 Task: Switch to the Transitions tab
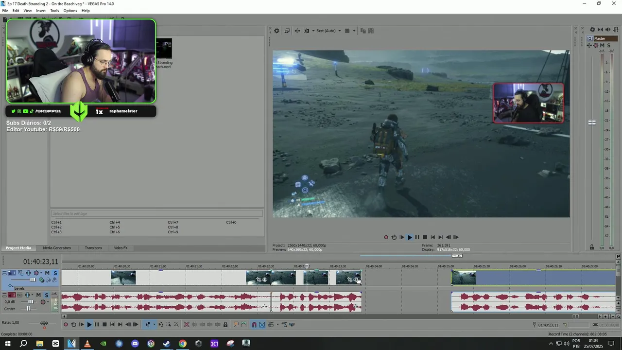pos(93,248)
